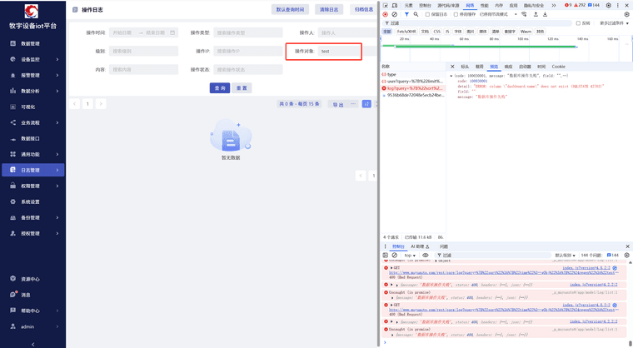
Task: Open DevTools main settings gear
Action: (608, 5)
